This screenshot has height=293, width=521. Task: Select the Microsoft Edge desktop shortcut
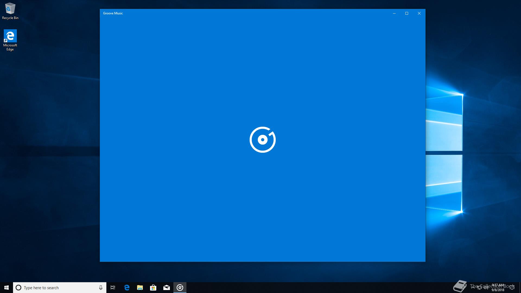(10, 40)
